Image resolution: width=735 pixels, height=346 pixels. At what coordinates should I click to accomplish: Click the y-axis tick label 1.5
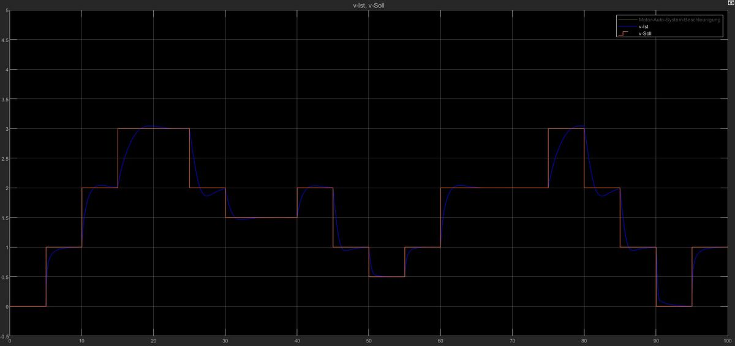tap(5, 218)
